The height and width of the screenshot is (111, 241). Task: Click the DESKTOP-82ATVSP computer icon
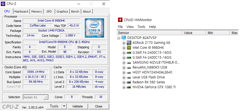coord(124,38)
